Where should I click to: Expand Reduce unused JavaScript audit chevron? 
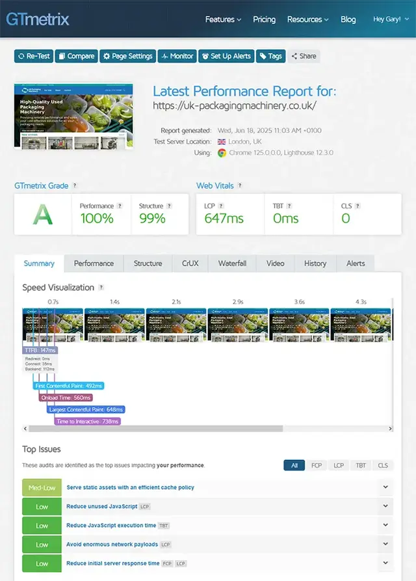[385, 506]
